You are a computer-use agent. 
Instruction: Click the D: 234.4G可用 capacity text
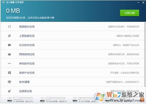[x=56, y=101]
